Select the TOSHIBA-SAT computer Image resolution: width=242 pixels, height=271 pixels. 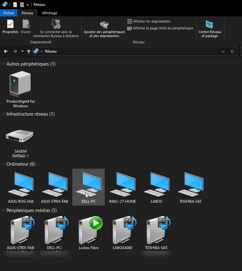click(190, 187)
